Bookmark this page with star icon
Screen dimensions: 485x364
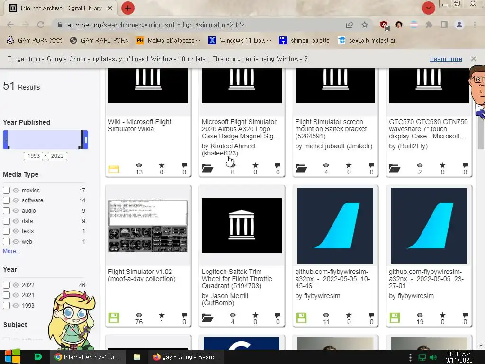coord(365,25)
